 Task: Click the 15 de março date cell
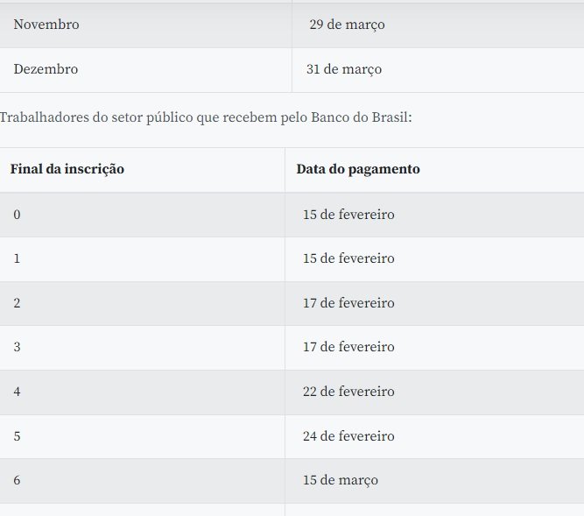[341, 480]
